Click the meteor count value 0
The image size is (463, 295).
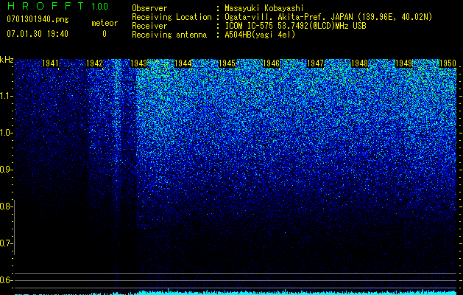[105, 34]
